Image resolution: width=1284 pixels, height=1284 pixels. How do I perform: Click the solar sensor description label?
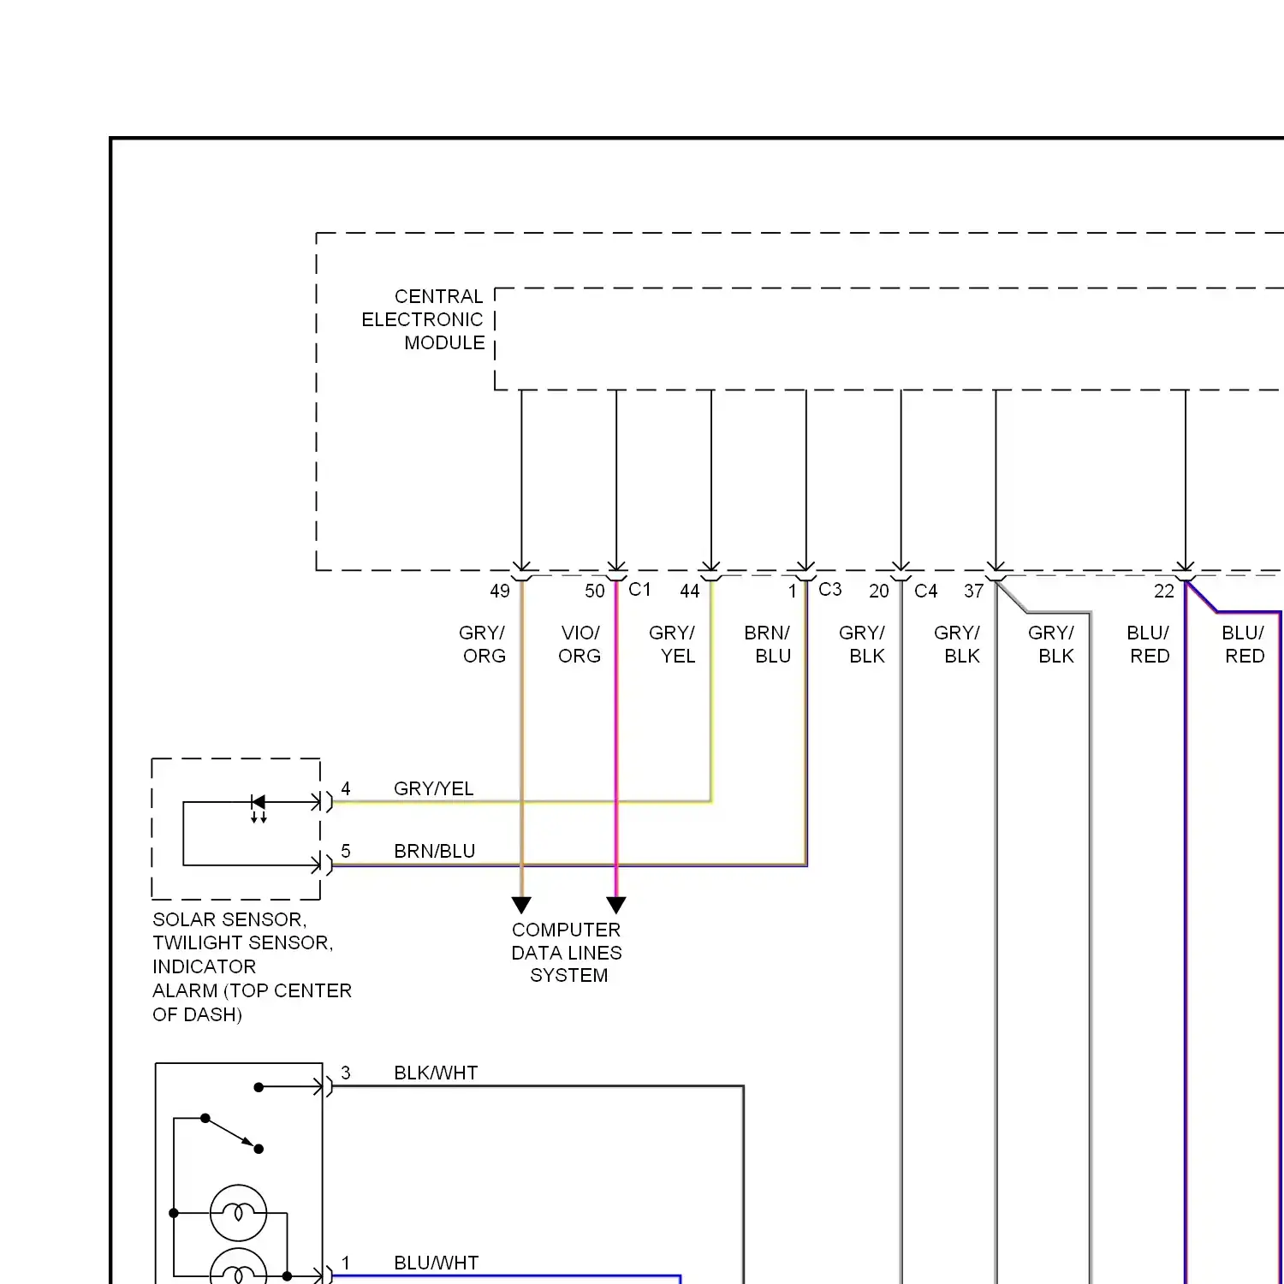(x=252, y=966)
